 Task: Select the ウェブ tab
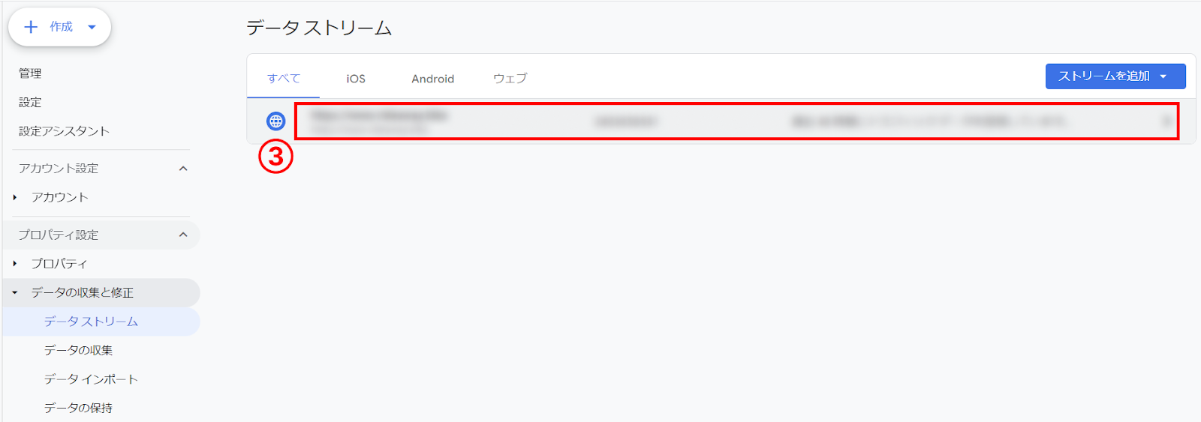point(510,79)
